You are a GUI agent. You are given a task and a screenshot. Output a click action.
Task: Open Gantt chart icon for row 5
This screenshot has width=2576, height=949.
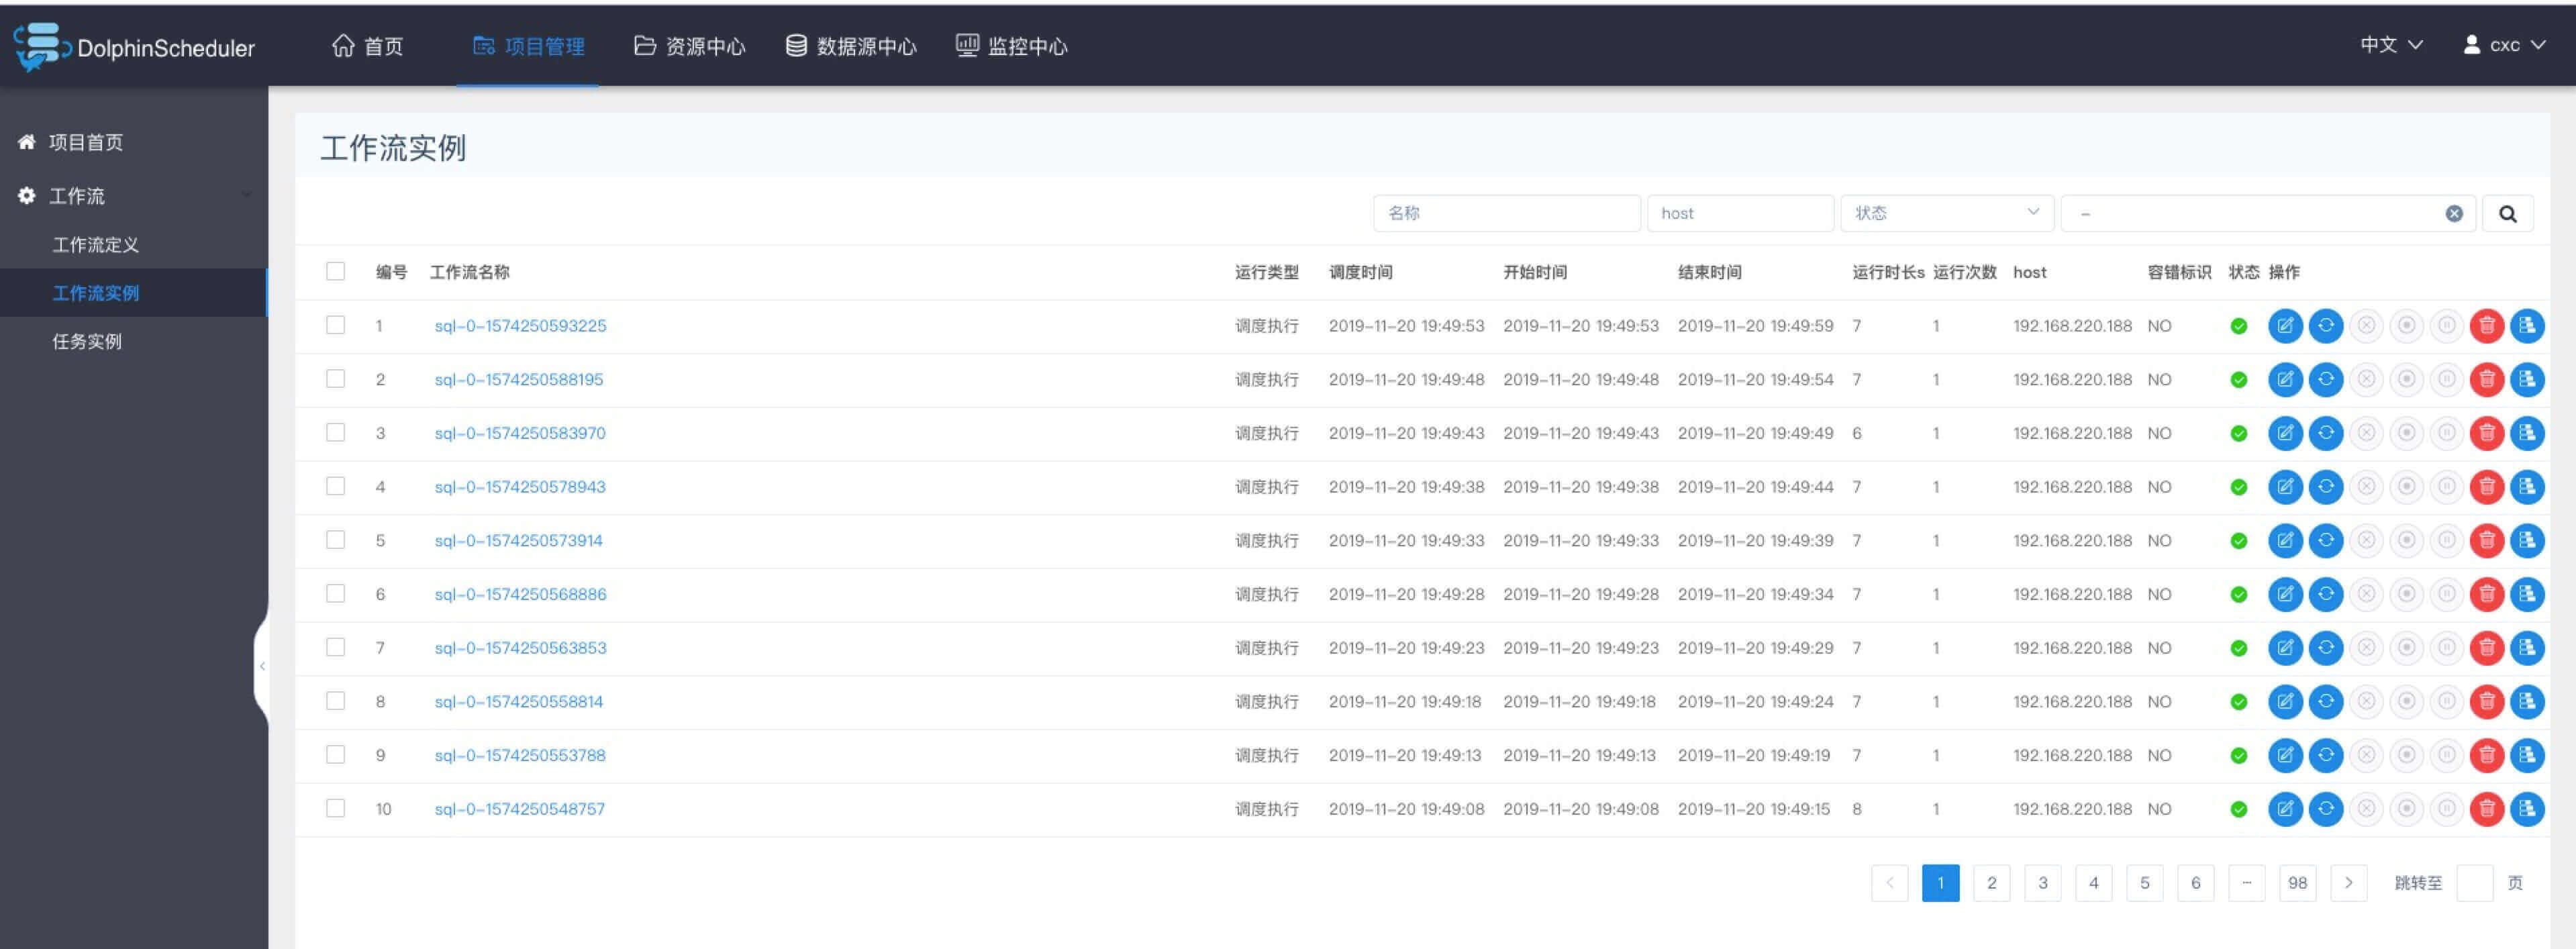tap(2527, 541)
